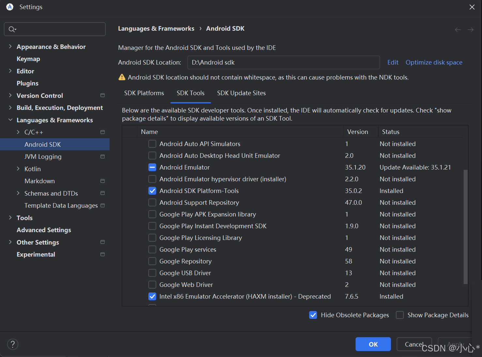Click the OK button

point(373,344)
